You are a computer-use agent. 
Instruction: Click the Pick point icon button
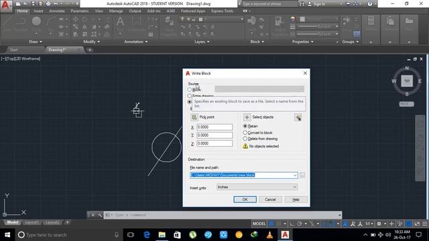pos(194,117)
